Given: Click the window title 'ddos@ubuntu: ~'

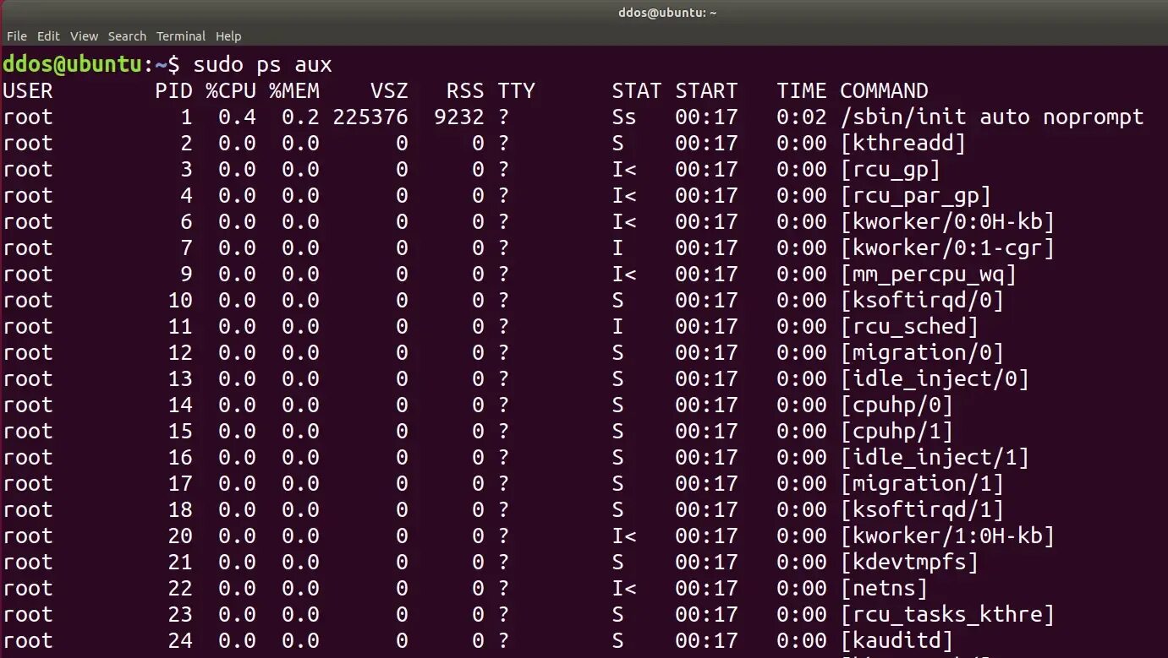Looking at the screenshot, I should point(667,13).
